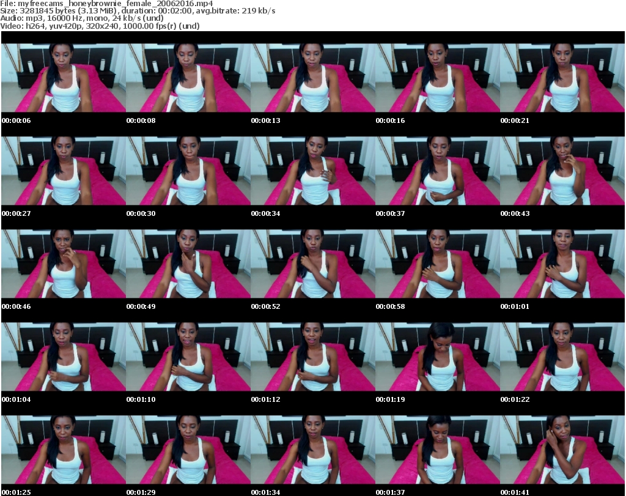Screen dimensions: 626x496
Task: Choose the frame stamped 00:01:10
Action: pos(188,357)
